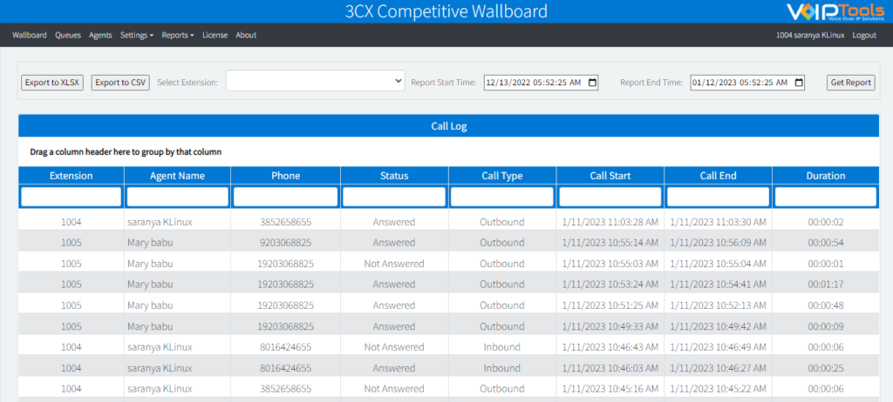Open calendar picker in Report Start Time
The image size is (893, 402).
tap(592, 83)
